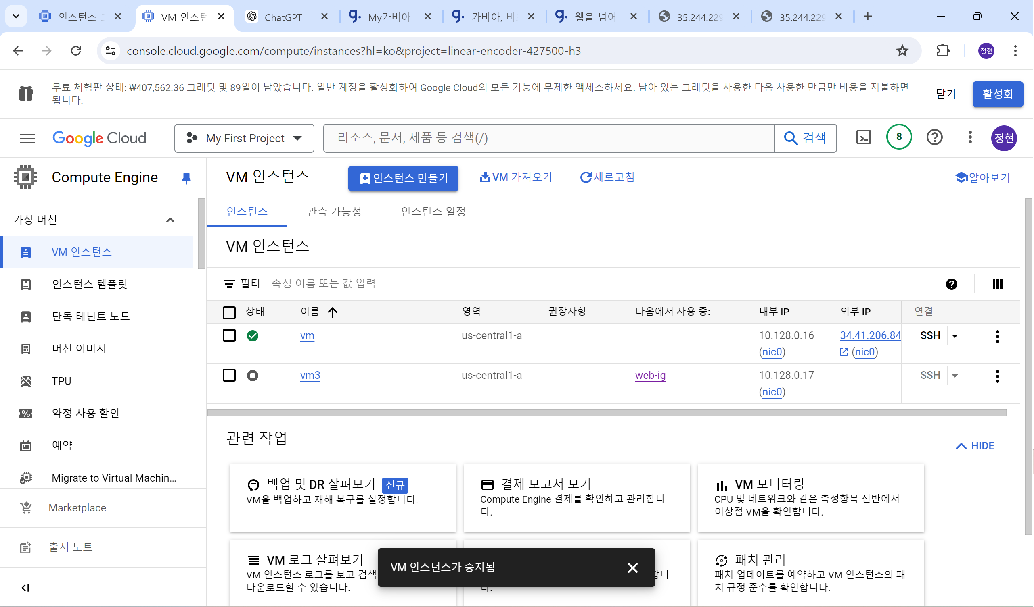1034x607 pixels.
Task: Open the My First Project selector dropdown
Action: pos(244,138)
